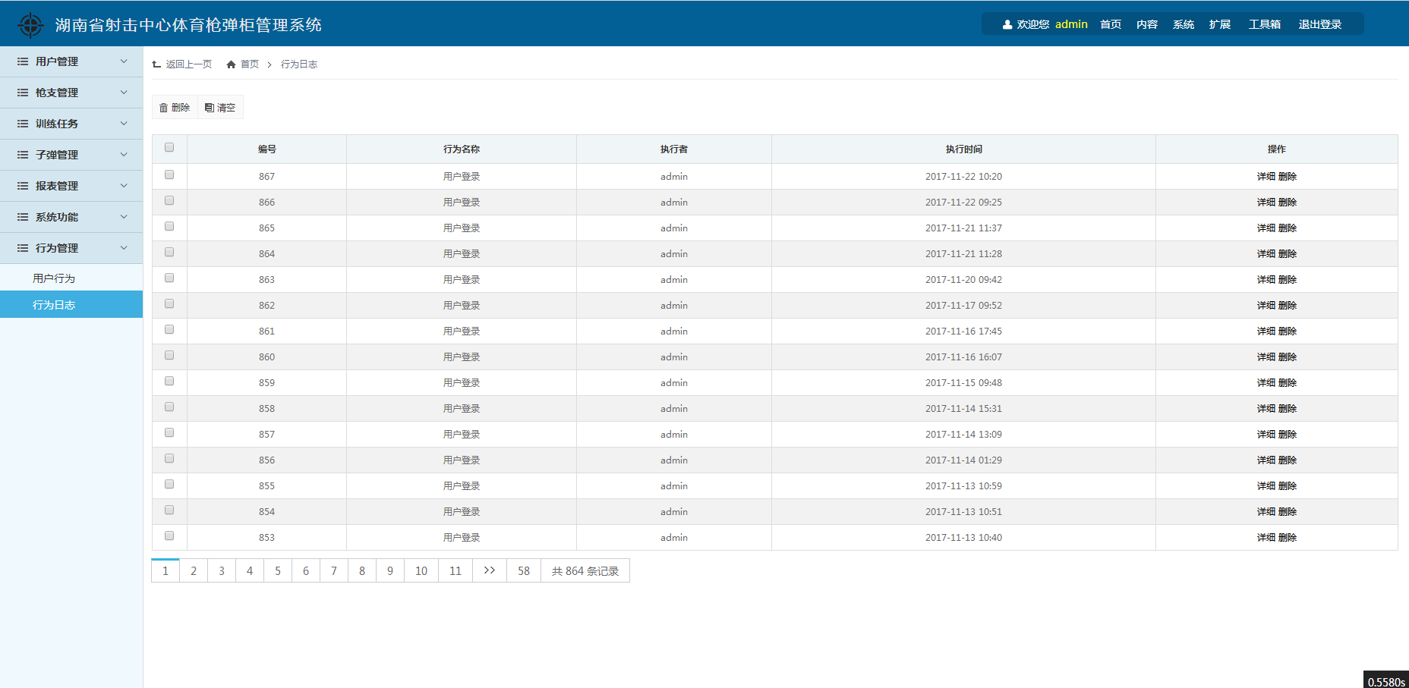Select the checkbox for row 860
The image size is (1409, 688).
point(169,356)
